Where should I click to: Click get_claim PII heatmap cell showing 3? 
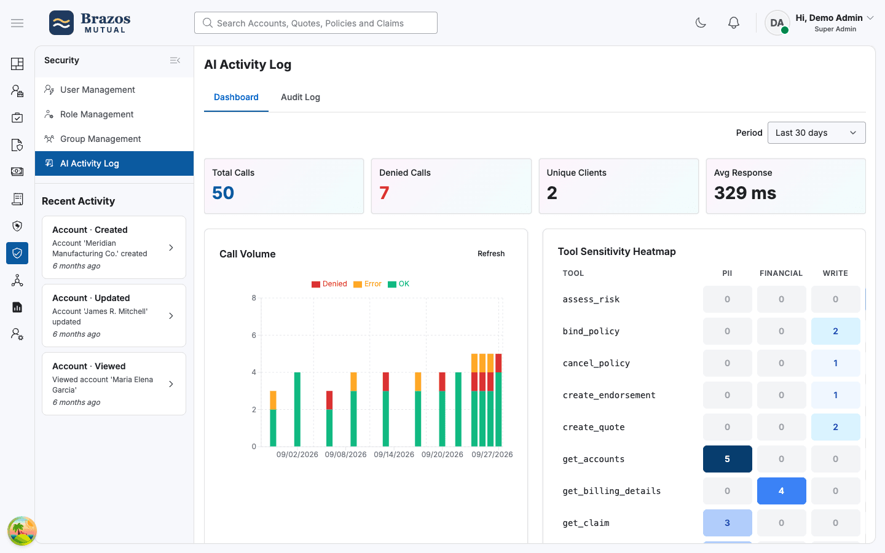pos(728,523)
